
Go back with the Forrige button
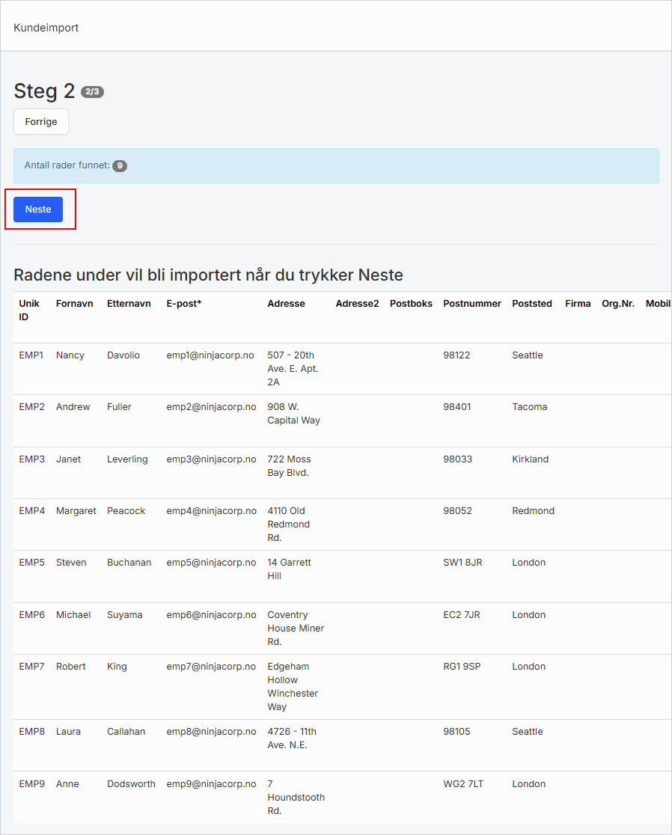click(41, 122)
